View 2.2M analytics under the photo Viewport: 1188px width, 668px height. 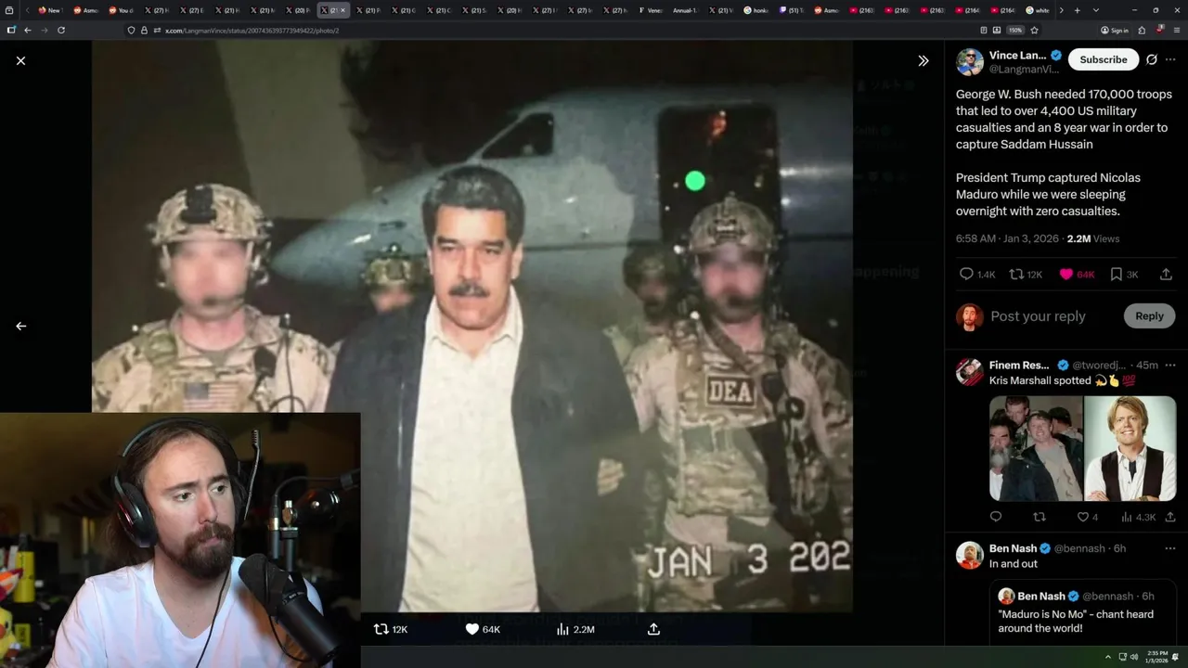[575, 629]
